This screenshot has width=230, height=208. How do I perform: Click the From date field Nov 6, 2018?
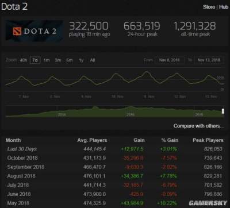(170, 60)
